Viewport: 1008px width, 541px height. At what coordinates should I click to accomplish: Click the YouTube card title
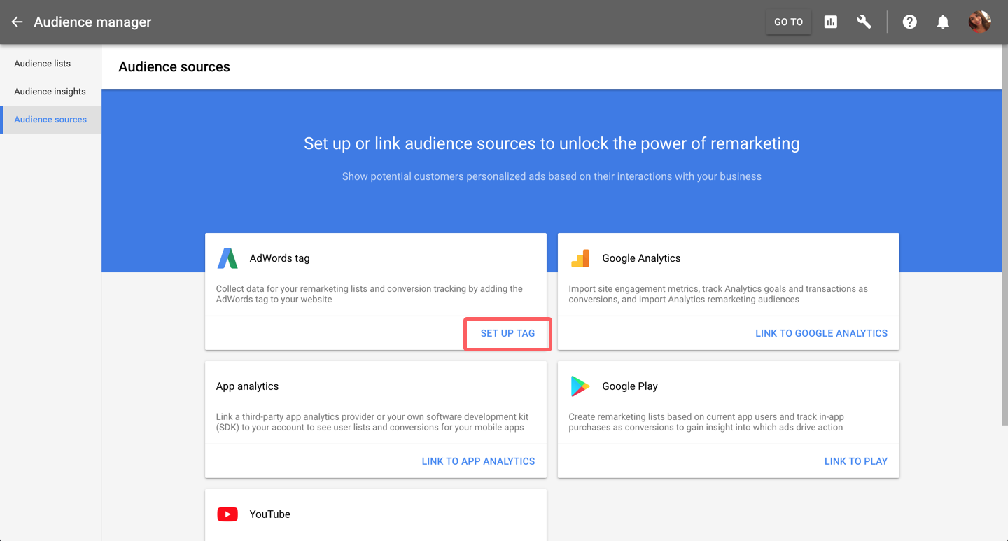point(269,514)
